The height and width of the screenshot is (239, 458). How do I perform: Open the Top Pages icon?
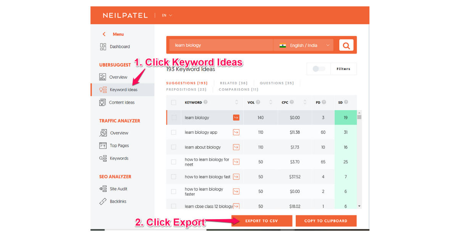[103, 146]
